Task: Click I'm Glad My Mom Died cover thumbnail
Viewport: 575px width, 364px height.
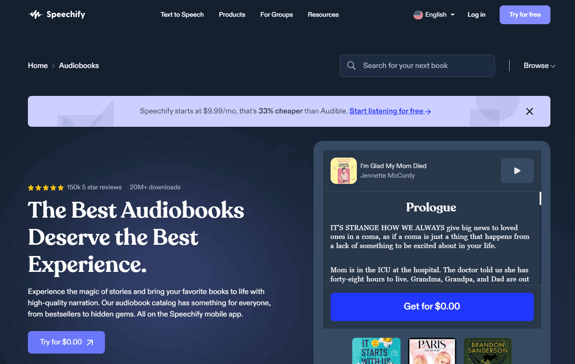Action: (x=344, y=171)
